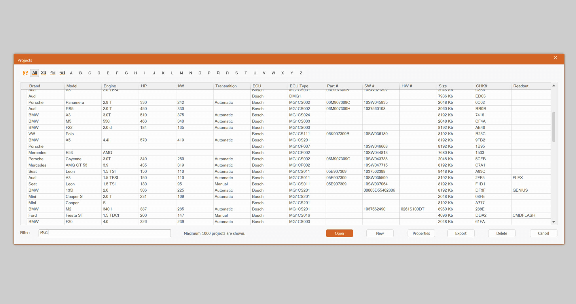Viewport: 576px width, 304px height.
Task: Open project Properties
Action: [x=421, y=233]
